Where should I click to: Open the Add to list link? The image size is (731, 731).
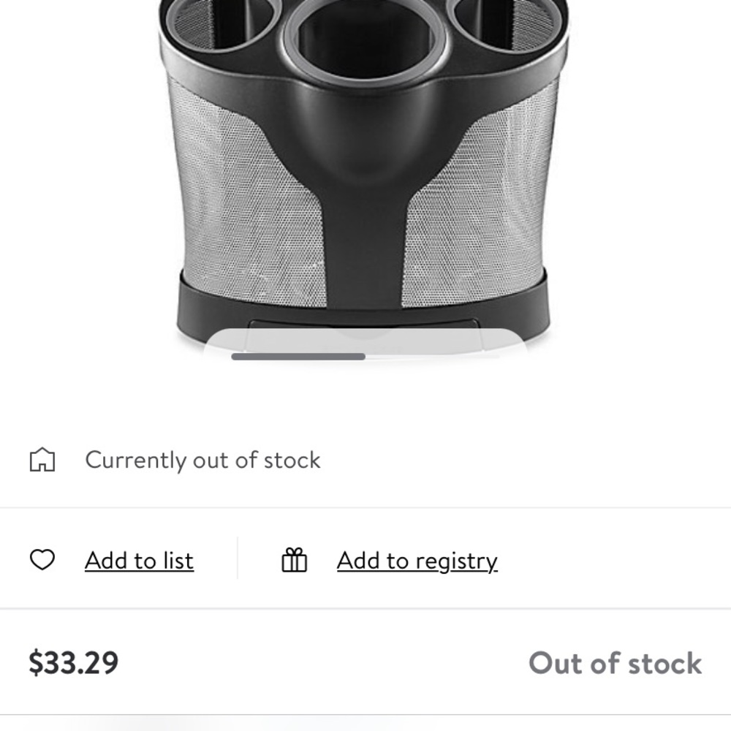[139, 561]
